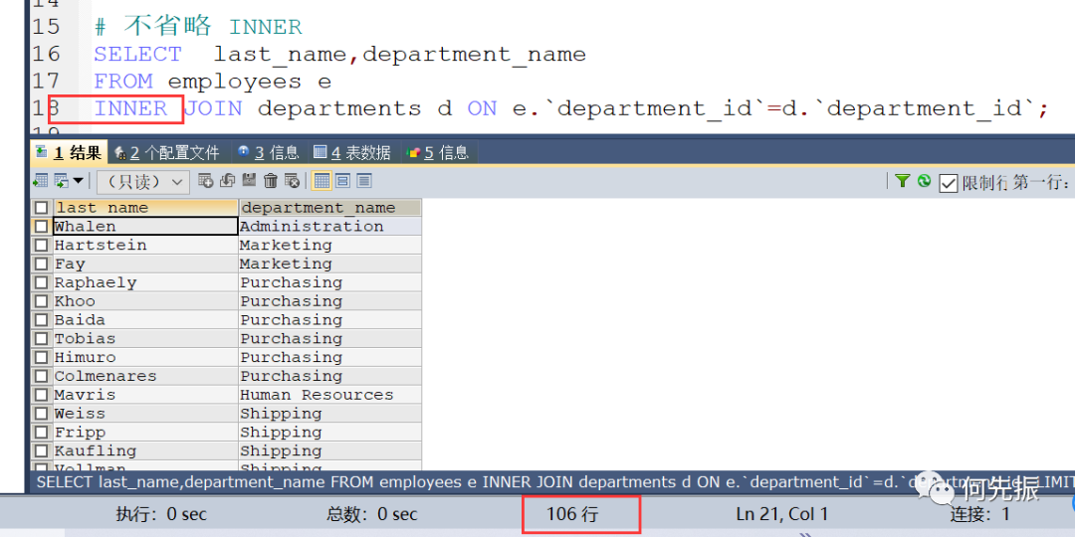Viewport: 1075px width, 537px height.
Task: Check the row checkbox for Weiss
Action: click(x=42, y=413)
